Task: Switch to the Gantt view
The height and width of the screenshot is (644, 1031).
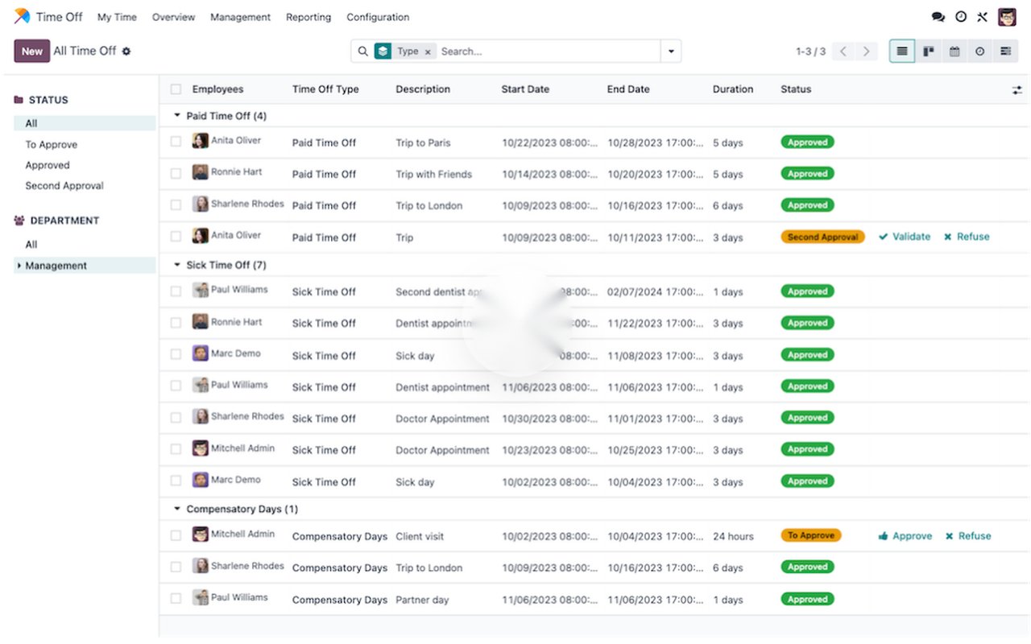Action: click(1006, 52)
